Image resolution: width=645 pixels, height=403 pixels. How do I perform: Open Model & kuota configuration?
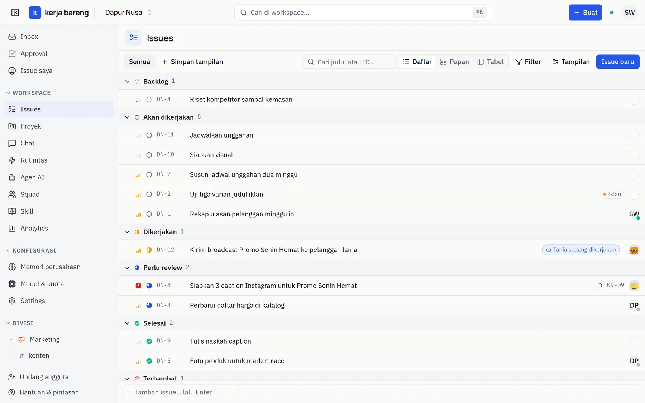click(x=59, y=284)
